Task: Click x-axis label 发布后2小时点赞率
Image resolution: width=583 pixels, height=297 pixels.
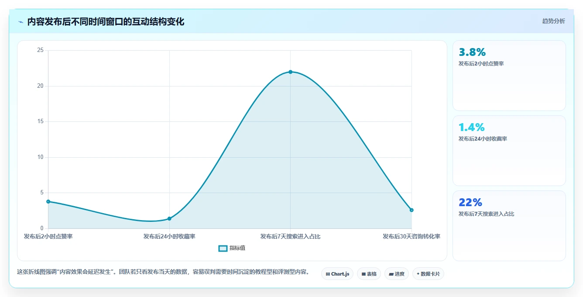Action: click(48, 236)
